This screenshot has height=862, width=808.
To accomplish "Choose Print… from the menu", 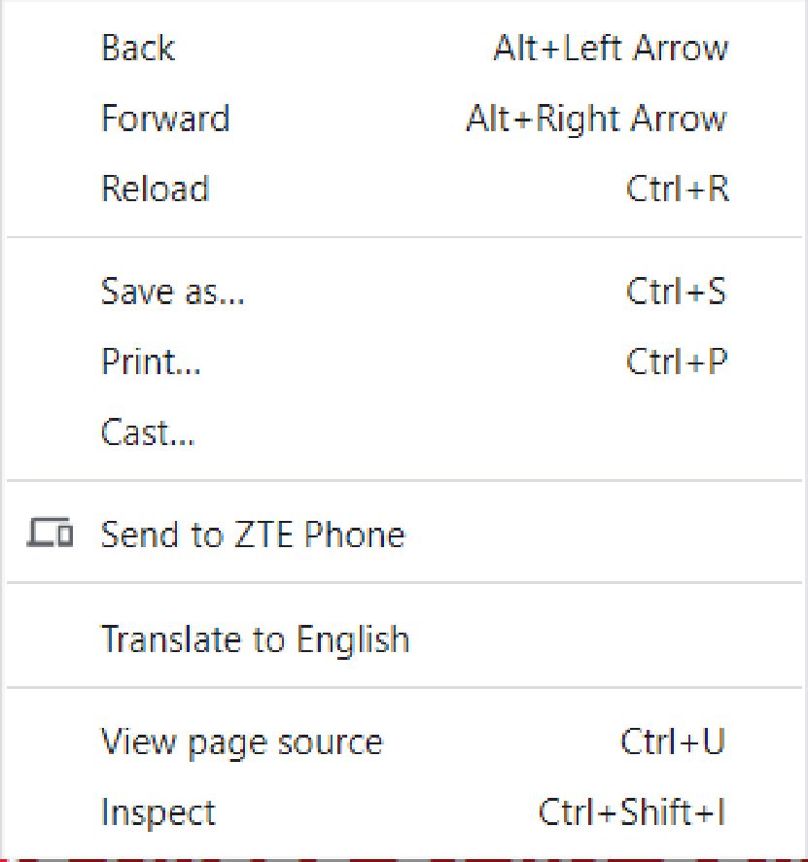I will [404, 362].
